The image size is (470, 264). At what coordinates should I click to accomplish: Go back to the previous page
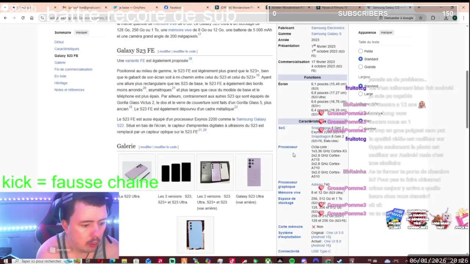(5, 18)
